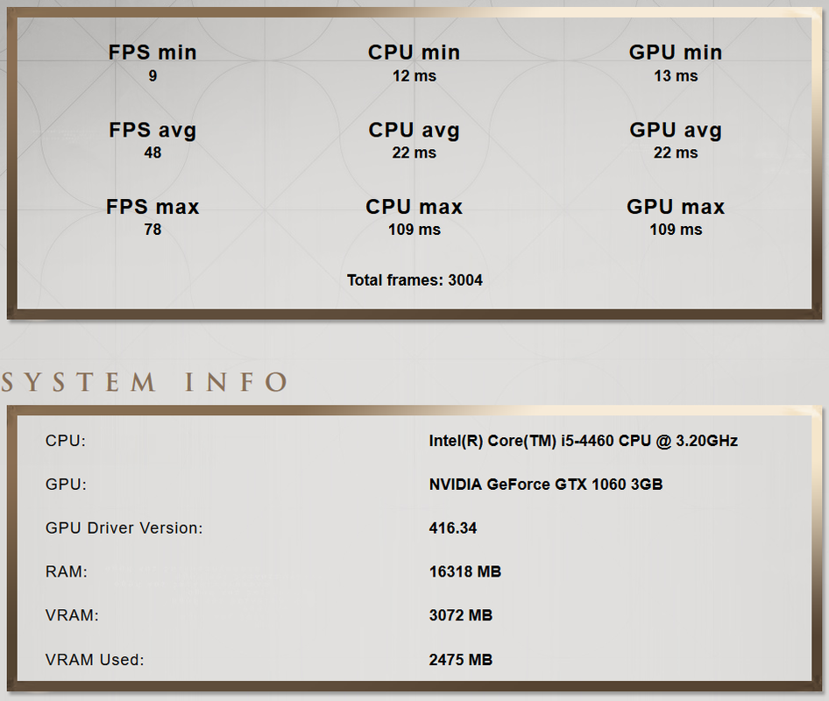Image resolution: width=829 pixels, height=701 pixels.
Task: Click the VRAM value 3072 MB
Action: [460, 615]
